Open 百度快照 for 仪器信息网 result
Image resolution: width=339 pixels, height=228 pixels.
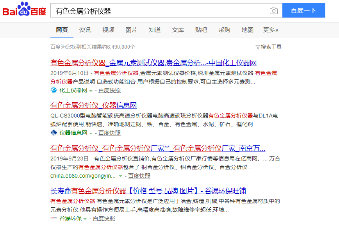tap(109, 133)
